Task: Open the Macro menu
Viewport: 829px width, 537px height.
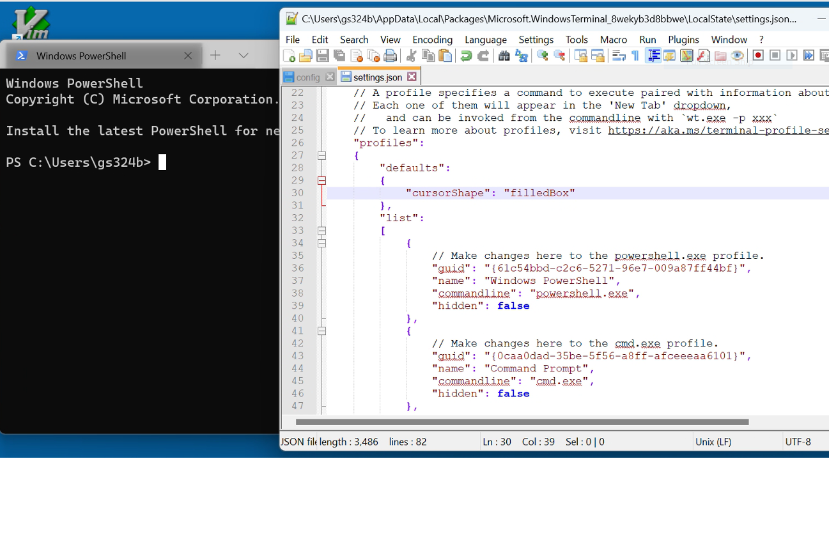Action: [614, 40]
